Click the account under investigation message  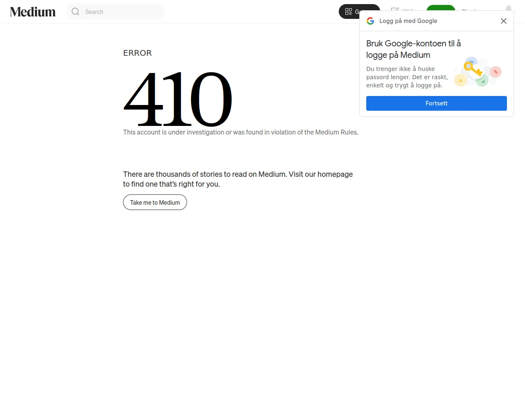coord(241,132)
